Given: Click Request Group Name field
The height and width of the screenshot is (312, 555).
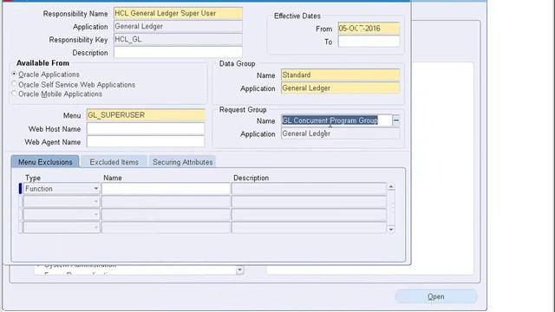Looking at the screenshot, I should point(336,120).
